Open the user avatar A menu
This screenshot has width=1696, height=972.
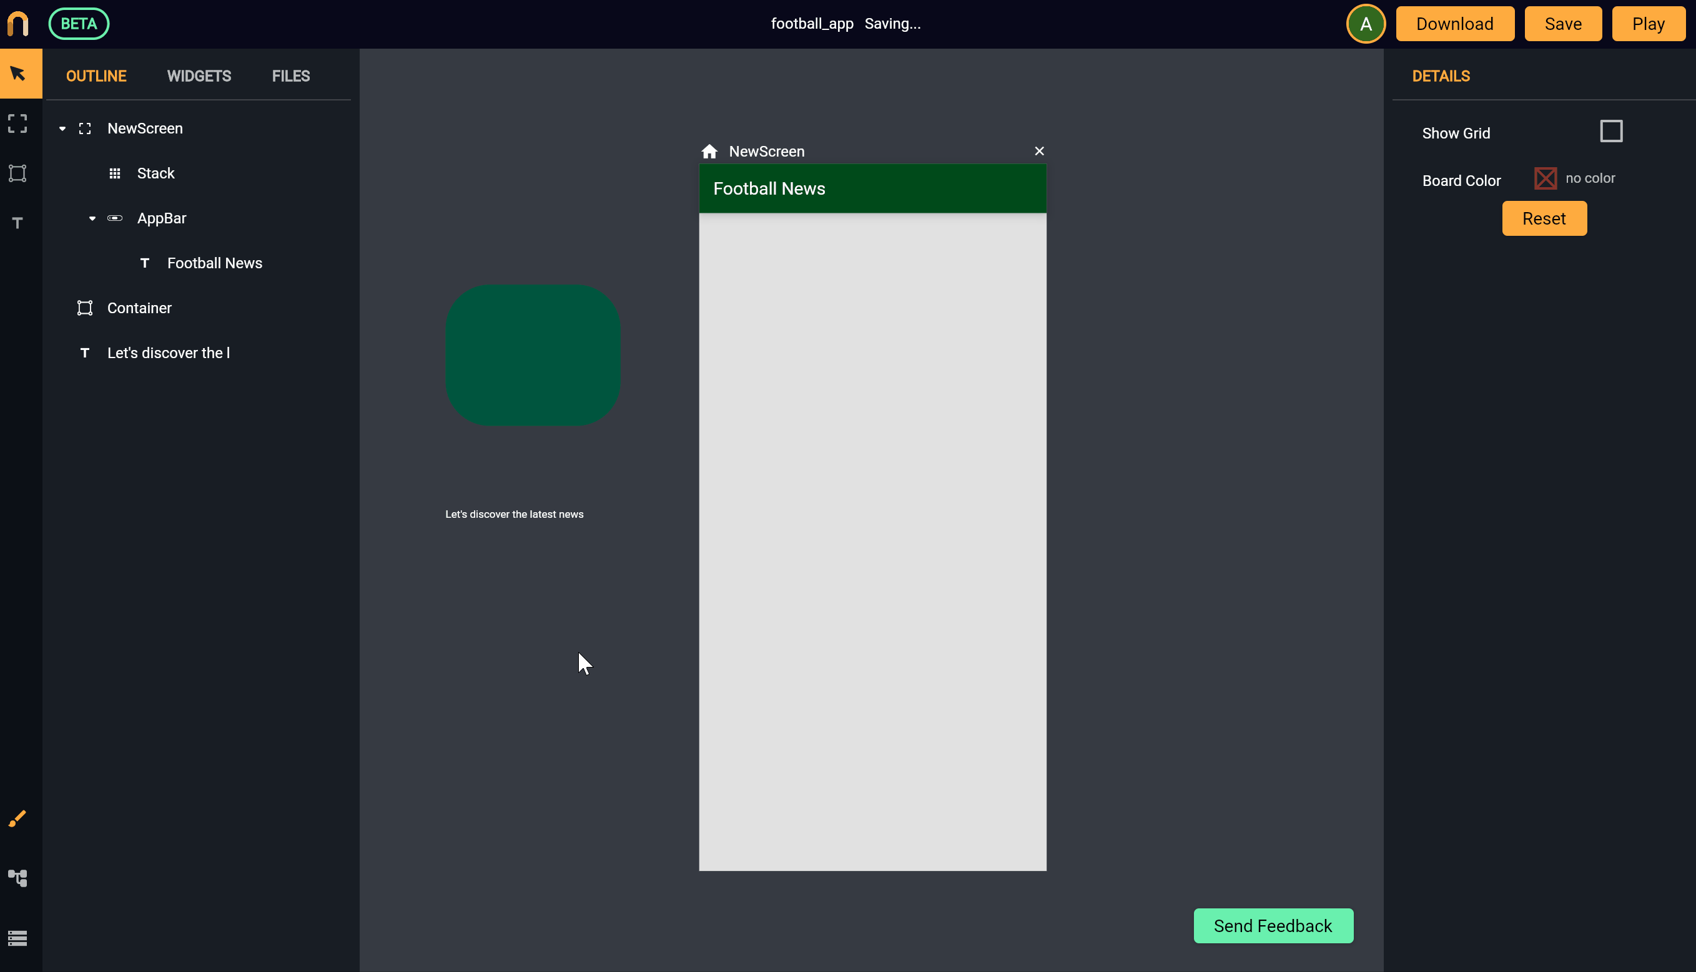pyautogui.click(x=1365, y=24)
